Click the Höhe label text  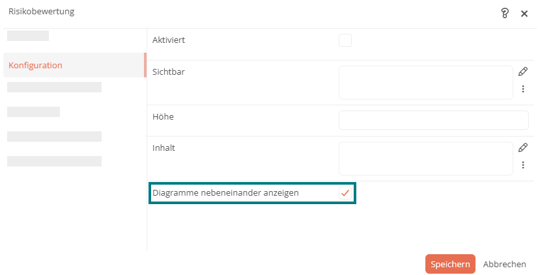click(x=163, y=116)
